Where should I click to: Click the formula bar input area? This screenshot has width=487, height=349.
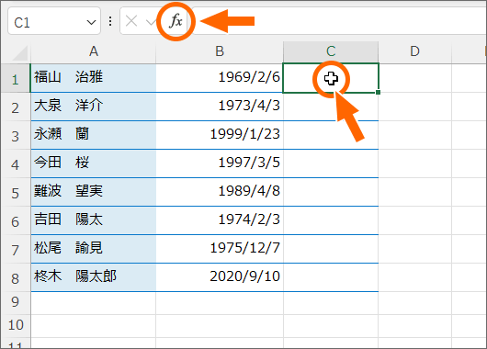pos(339,20)
